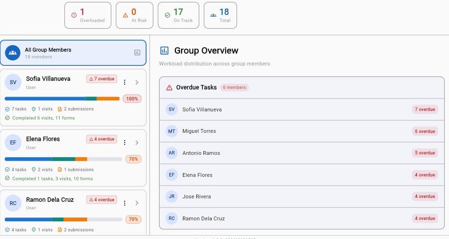Click Sofia Villanueva's completed checkmark icon
The image size is (449, 239).
coord(8,118)
